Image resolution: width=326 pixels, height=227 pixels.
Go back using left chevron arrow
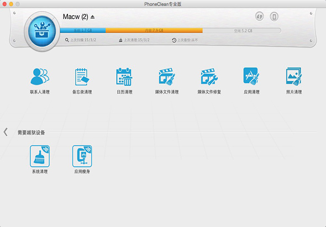coord(6,132)
